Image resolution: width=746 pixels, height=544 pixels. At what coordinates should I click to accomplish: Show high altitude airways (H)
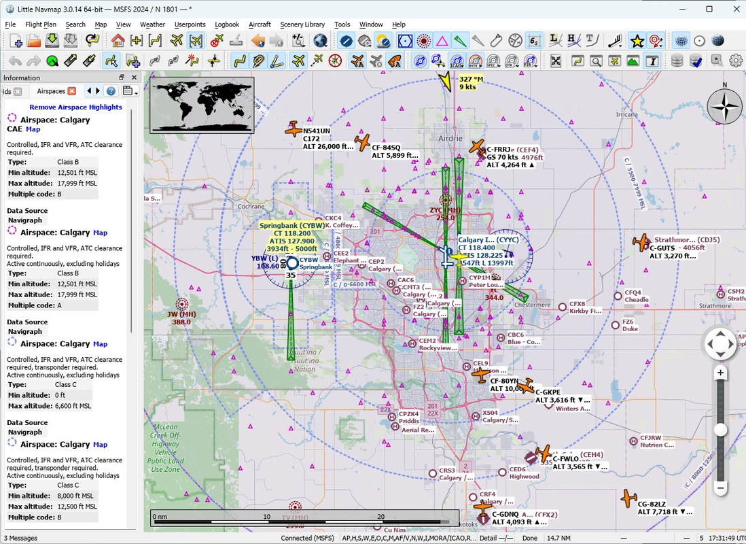573,41
